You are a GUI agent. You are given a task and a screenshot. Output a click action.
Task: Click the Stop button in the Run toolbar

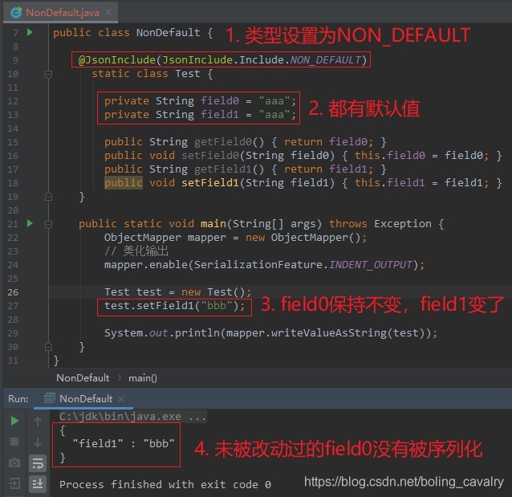(x=14, y=442)
